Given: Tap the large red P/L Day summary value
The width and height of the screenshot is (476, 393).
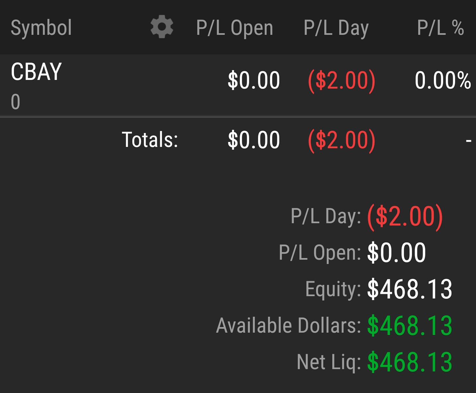Looking at the screenshot, I should click(x=405, y=216).
